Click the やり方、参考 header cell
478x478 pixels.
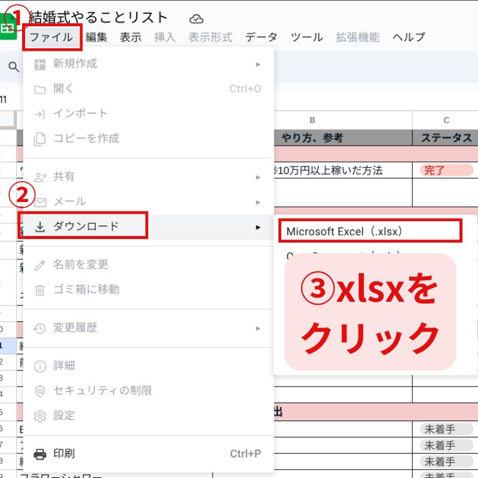343,138
